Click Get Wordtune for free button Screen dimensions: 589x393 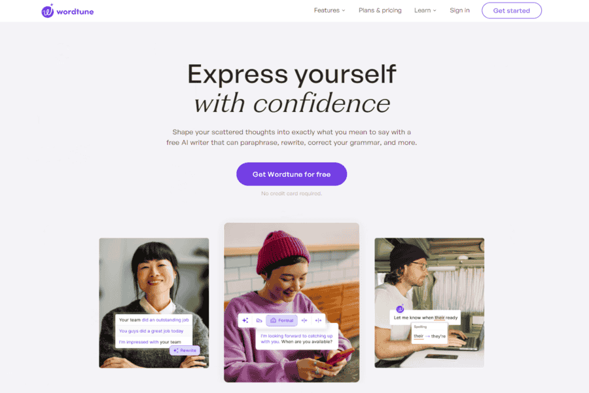291,174
